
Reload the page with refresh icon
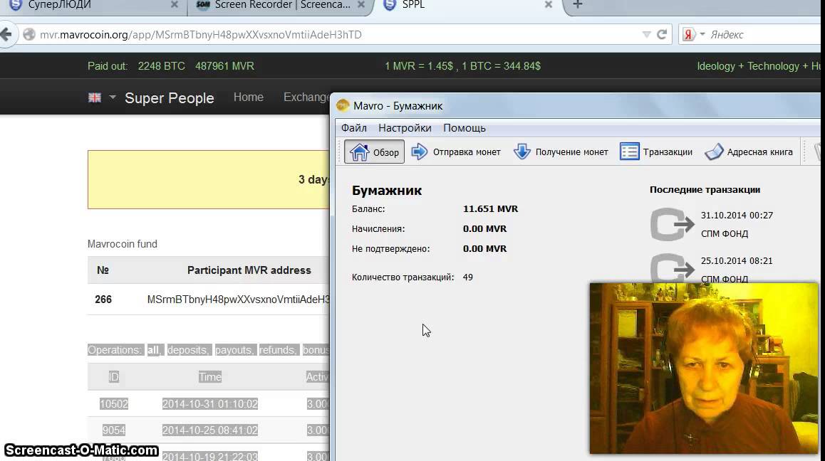click(x=662, y=35)
